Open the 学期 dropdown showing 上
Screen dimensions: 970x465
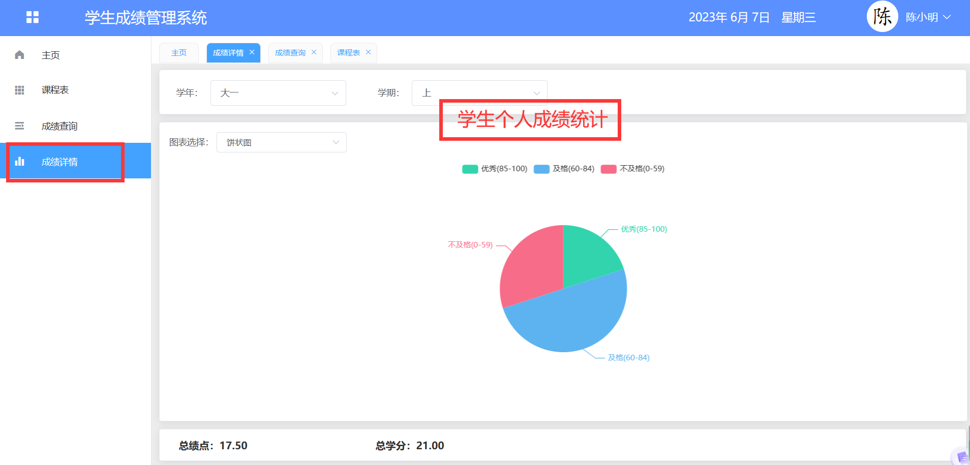(x=479, y=93)
